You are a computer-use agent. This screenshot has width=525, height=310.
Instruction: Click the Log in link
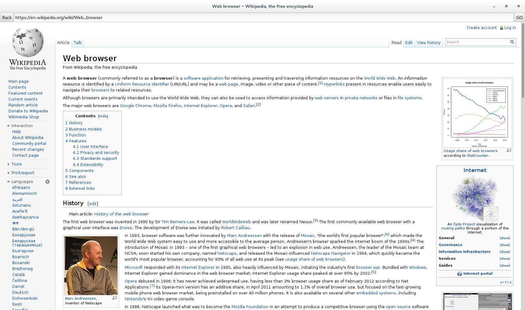510,28
